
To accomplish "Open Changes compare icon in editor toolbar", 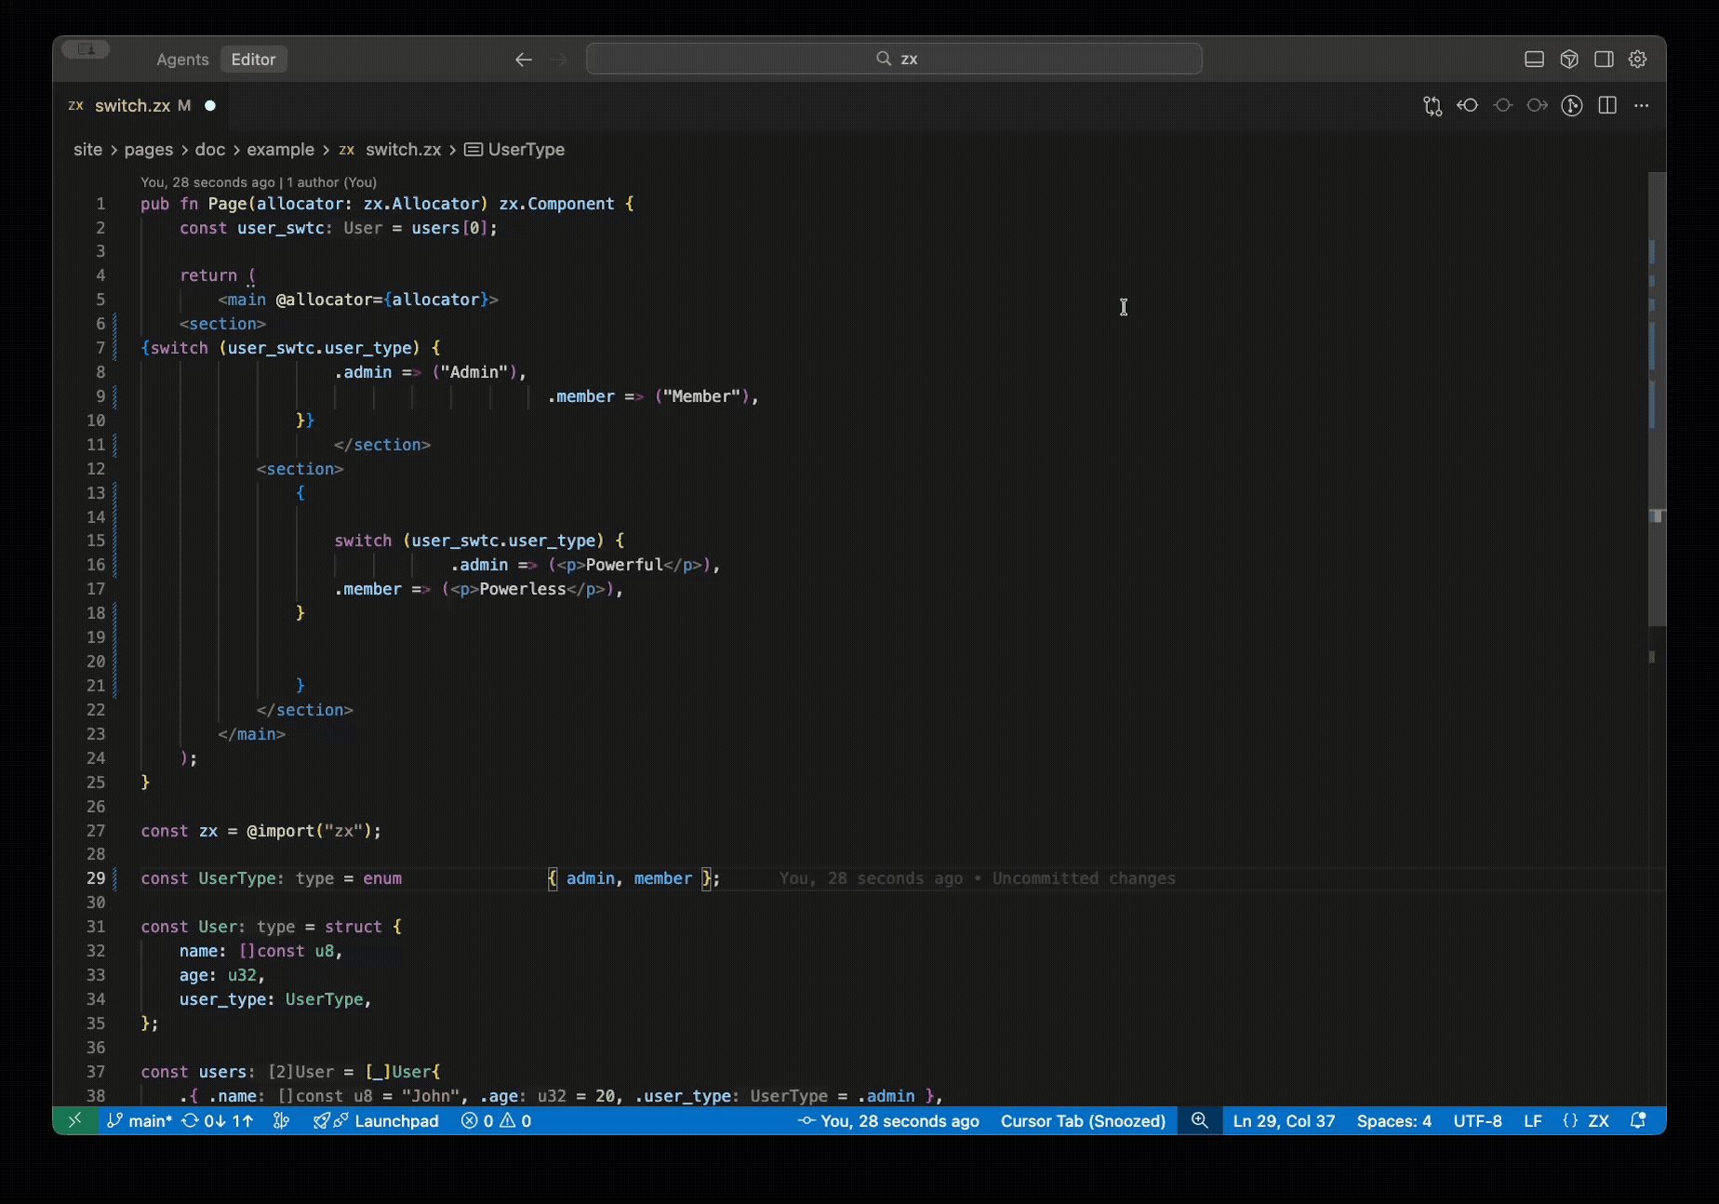I will 1432,106.
